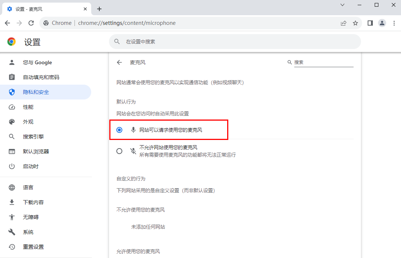Image resolution: width=401 pixels, height=258 pixels.
Task: Open a new tab with the plus button
Action: 99,9
